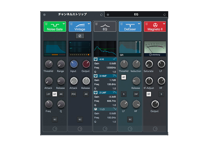Click the DeEsser DIF button
209x146 pixels.
tap(136, 94)
